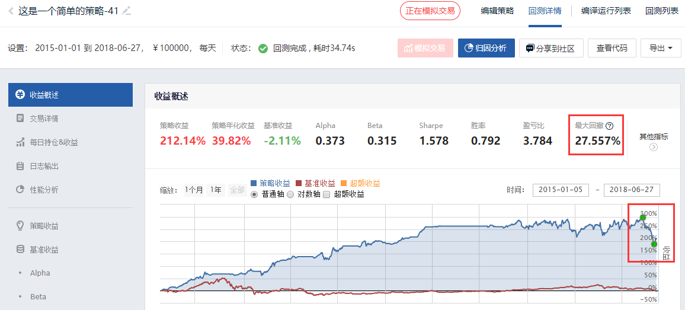Image resolution: width=685 pixels, height=310 pixels.
Task: Toggle the red 基准收益 legend item
Action: coord(316,183)
